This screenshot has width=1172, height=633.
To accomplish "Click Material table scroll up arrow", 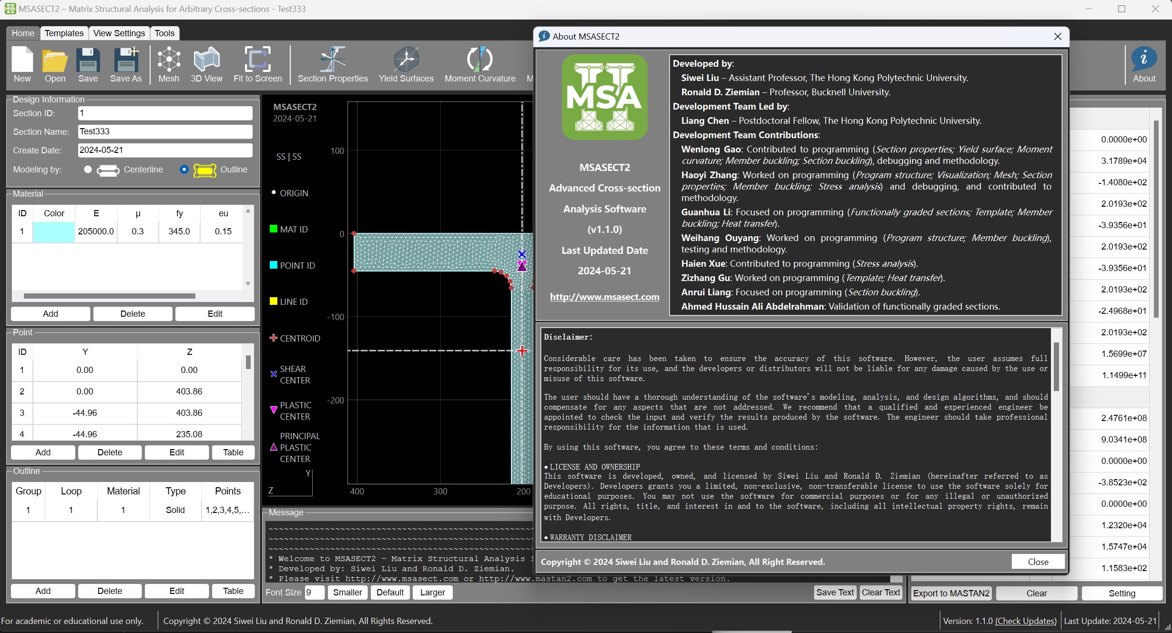I will coord(248,211).
